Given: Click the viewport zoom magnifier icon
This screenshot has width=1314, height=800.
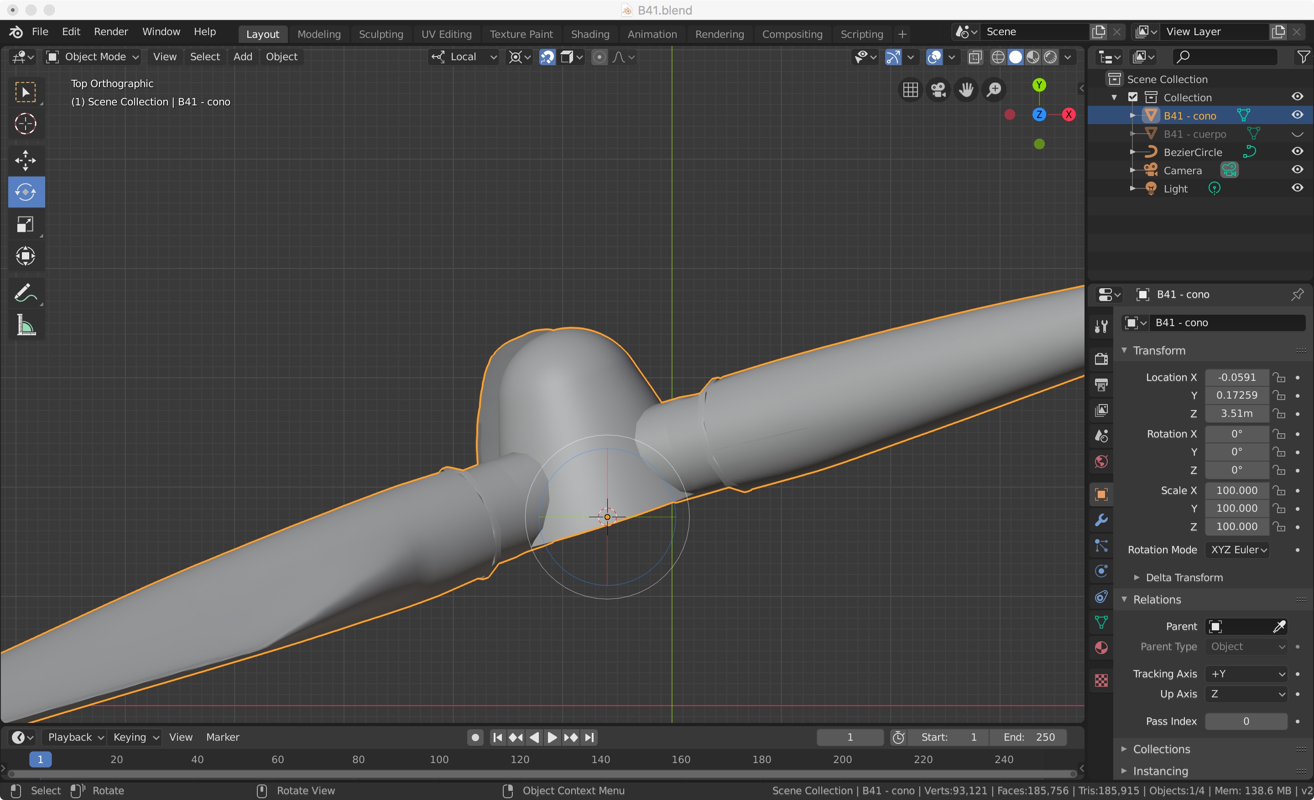Looking at the screenshot, I should 994,89.
